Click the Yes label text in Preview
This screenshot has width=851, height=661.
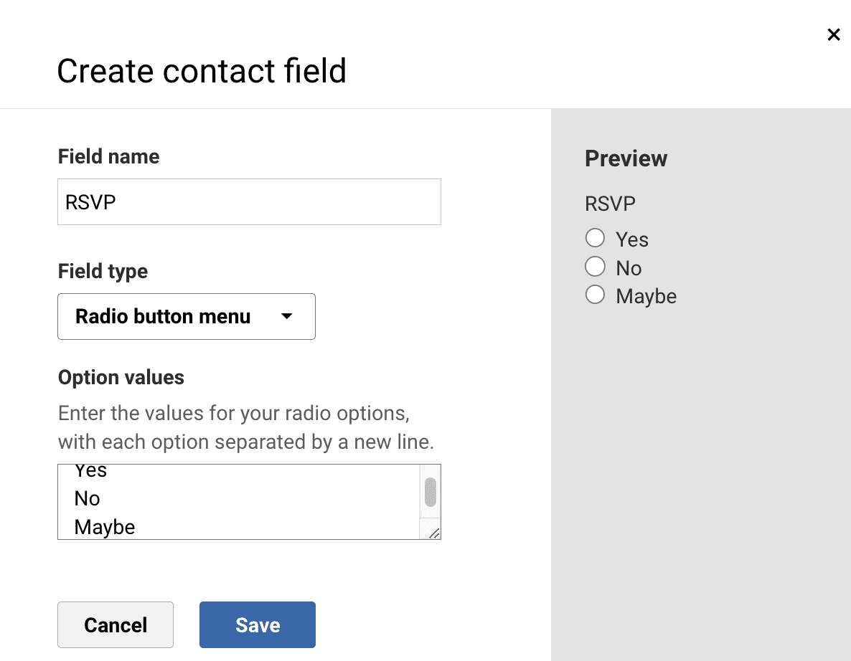631,239
